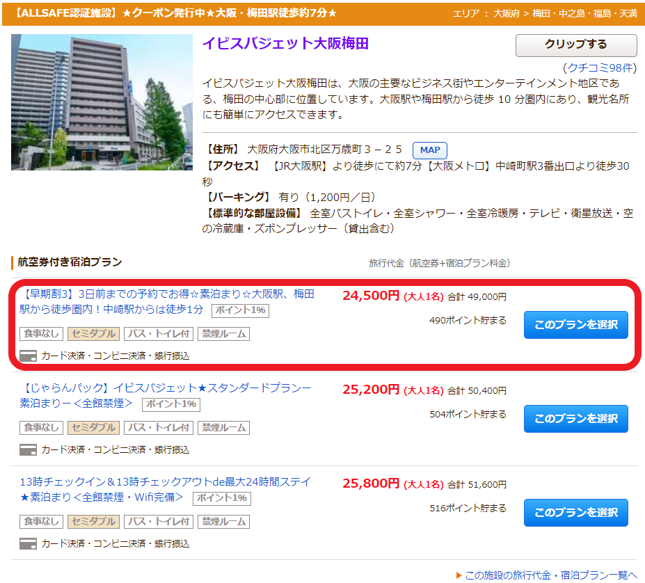Click the 【パーキング】 有り（1,200円/日） line
645x583 pixels.
[x=290, y=198]
